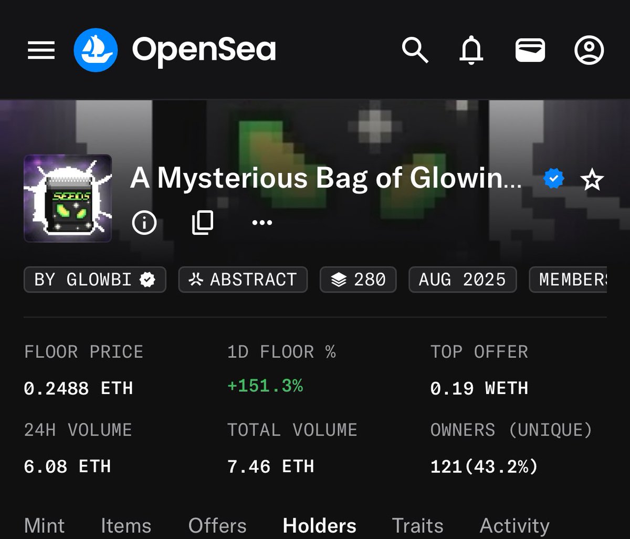Switch to the Offers tab
The image size is (630, 539).
pyautogui.click(x=217, y=525)
